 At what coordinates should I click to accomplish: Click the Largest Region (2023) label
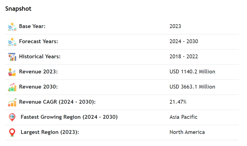(50, 132)
